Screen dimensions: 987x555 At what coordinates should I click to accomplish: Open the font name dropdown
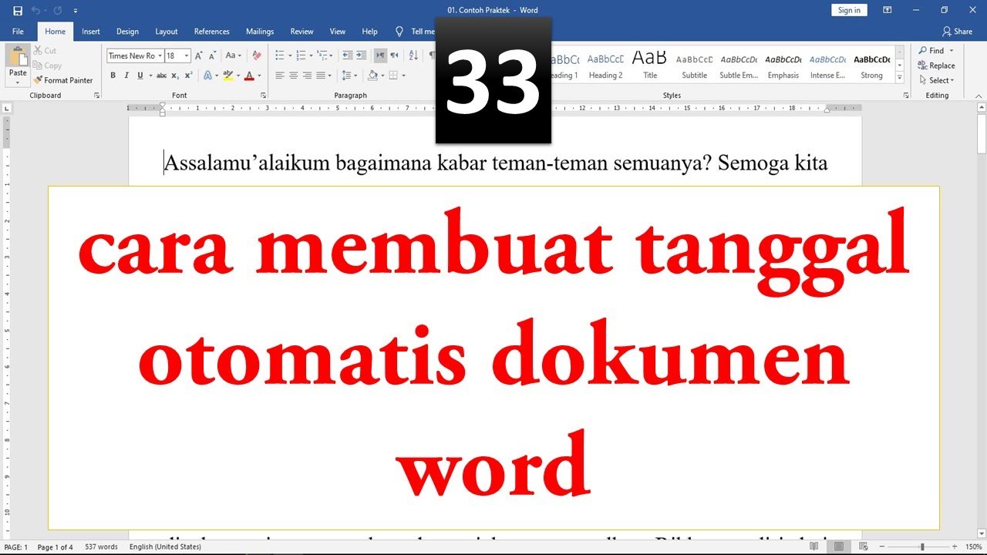(x=160, y=55)
